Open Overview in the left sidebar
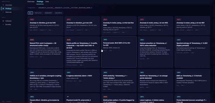This screenshot has width=215, height=103. [9, 5]
